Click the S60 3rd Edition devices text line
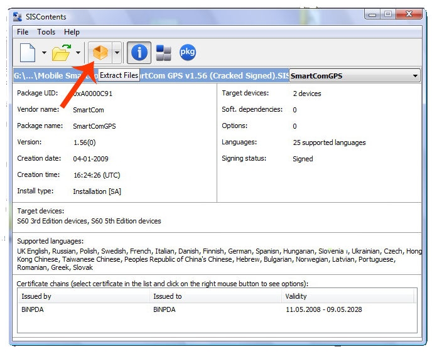 [x=89, y=221]
